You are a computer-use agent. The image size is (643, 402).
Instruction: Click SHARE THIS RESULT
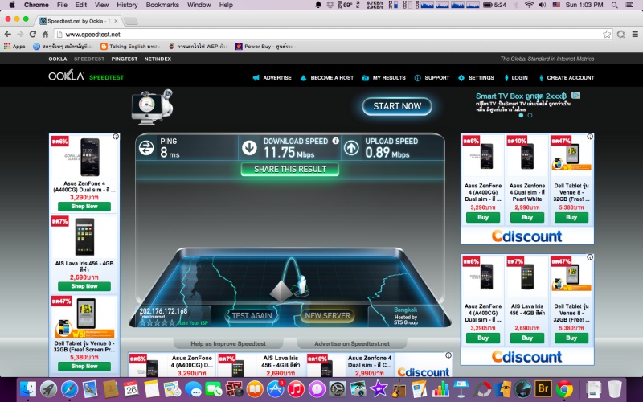click(290, 170)
